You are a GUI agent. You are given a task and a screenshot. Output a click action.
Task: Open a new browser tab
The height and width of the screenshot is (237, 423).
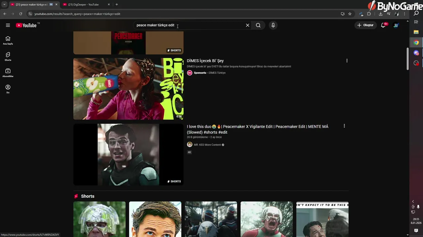point(117,5)
